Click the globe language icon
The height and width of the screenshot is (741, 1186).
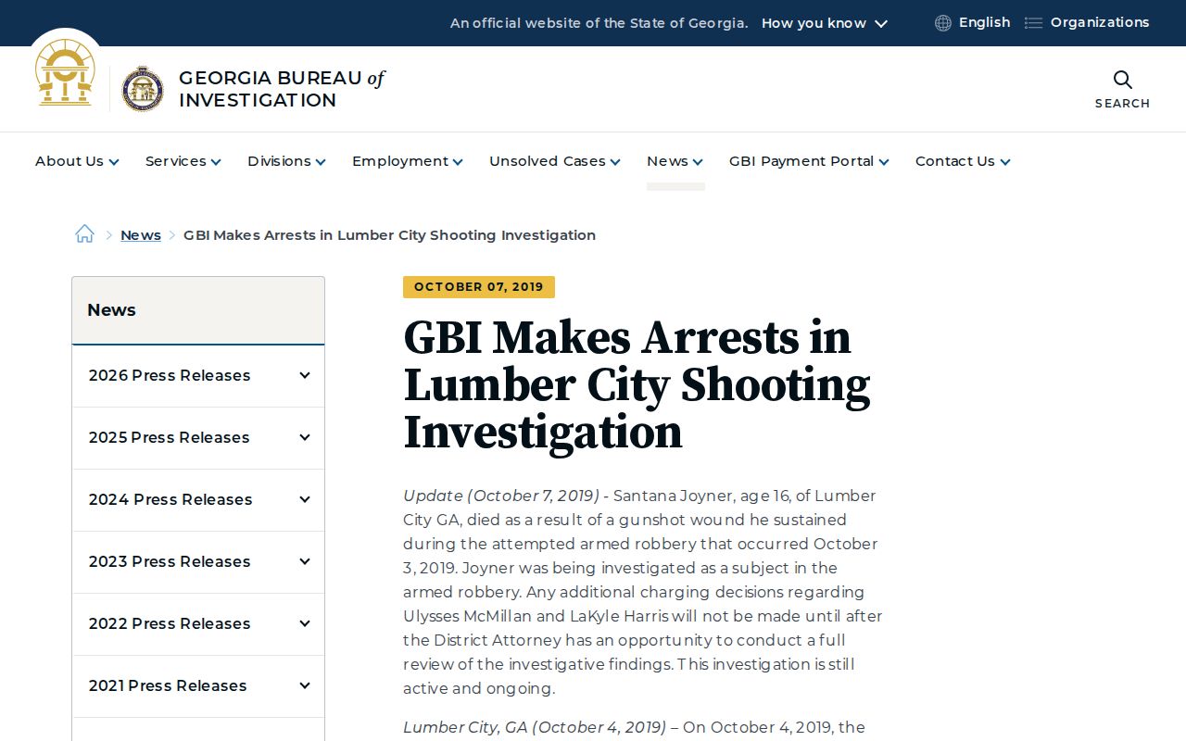(x=943, y=23)
